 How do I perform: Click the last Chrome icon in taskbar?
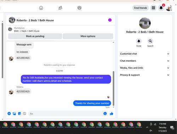click(x=139, y=124)
